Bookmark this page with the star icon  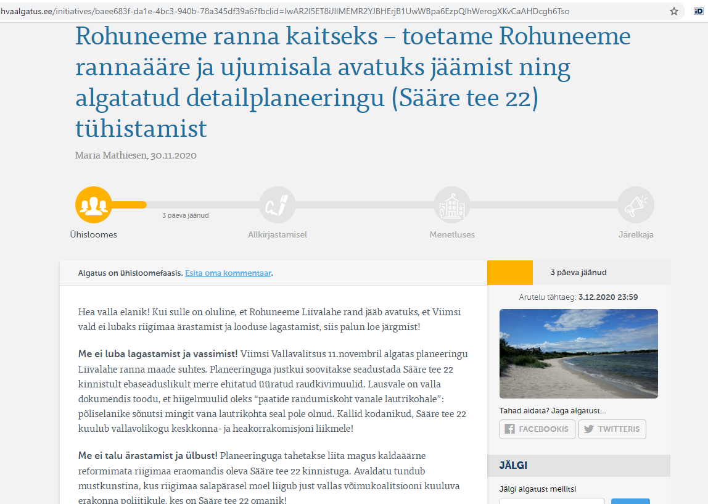(673, 11)
